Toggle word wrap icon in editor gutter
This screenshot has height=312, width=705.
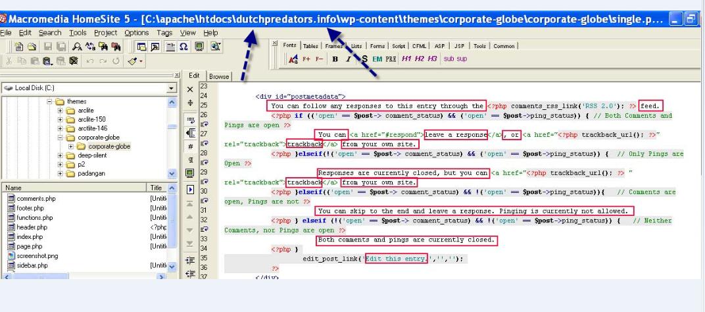[x=190, y=119]
